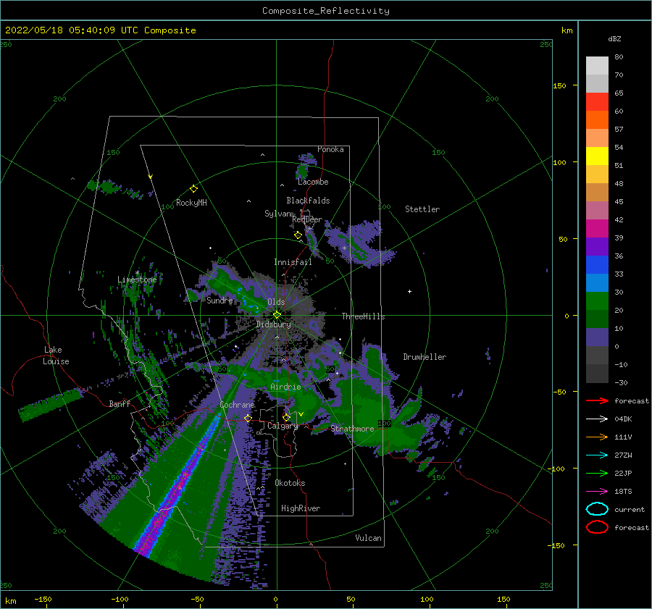Click the Blackfalds city label
The width and height of the screenshot is (652, 609).
308,201
